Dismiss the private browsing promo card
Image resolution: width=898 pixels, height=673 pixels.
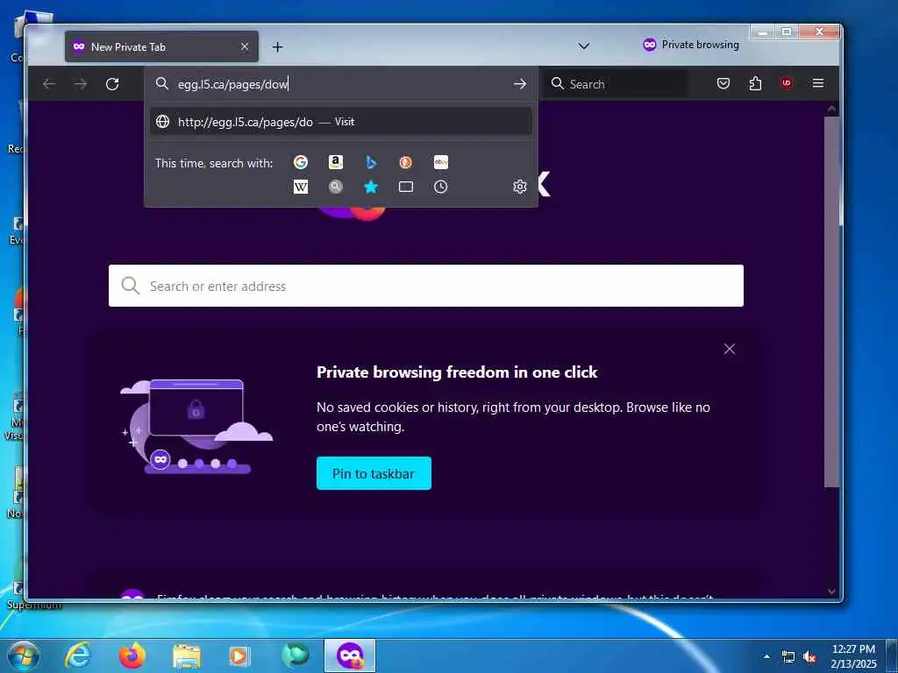click(729, 349)
